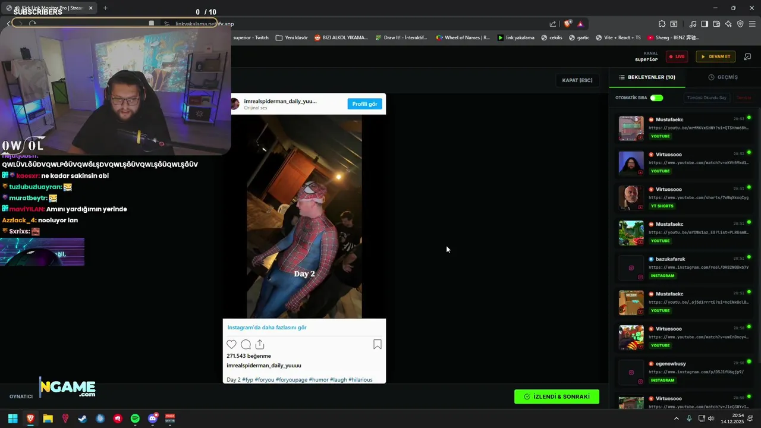Select Mustafaekc 20:53 YouTube queue item
Image resolution: width=761 pixels, height=428 pixels.
point(684,128)
